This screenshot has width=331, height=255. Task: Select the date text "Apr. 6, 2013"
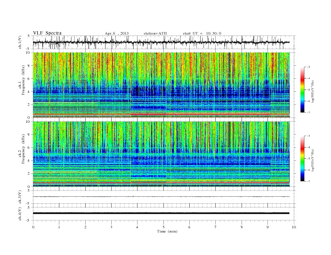coord(117,33)
